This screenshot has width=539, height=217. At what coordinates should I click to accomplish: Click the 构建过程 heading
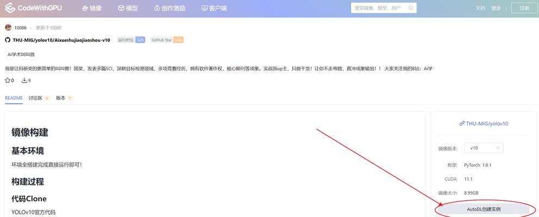tap(28, 181)
